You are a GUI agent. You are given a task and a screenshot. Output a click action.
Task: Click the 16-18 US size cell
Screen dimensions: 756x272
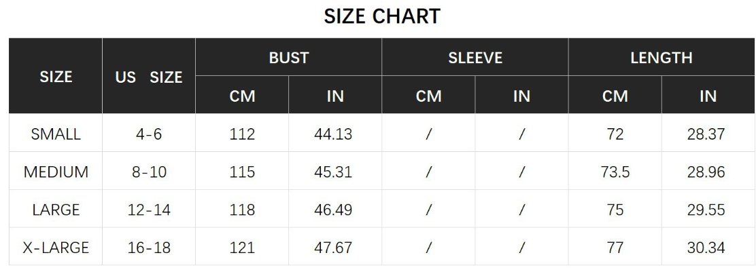point(149,248)
